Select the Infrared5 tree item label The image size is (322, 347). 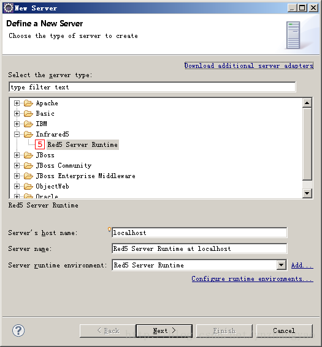click(x=52, y=134)
